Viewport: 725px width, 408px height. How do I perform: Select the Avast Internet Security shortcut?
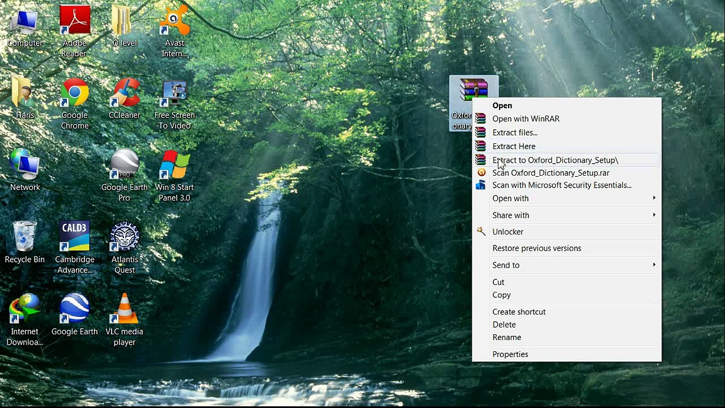174,32
